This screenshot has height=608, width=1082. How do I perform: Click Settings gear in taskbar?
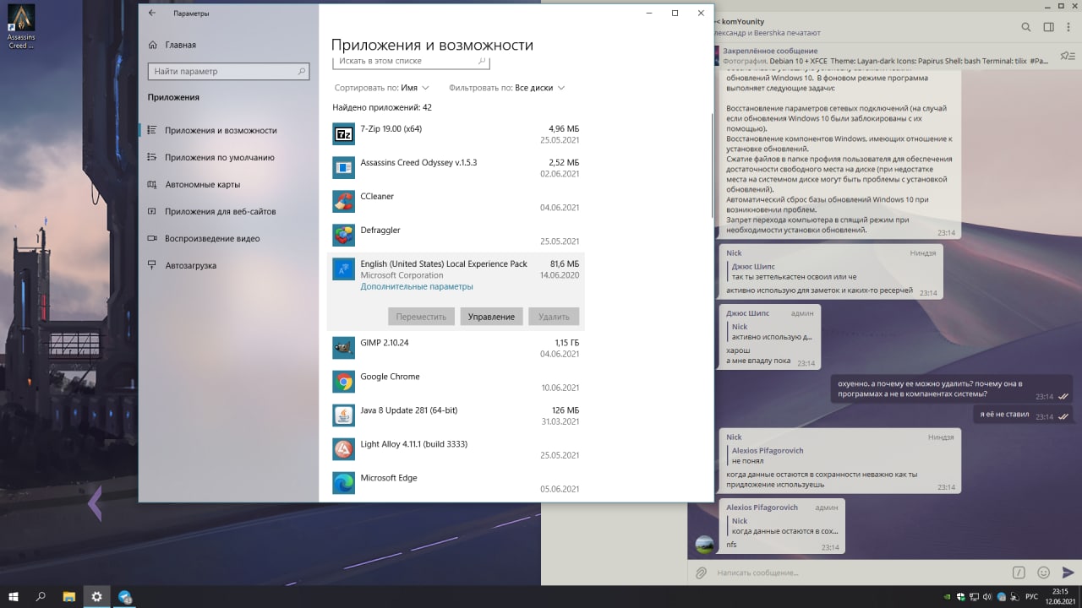pos(97,597)
